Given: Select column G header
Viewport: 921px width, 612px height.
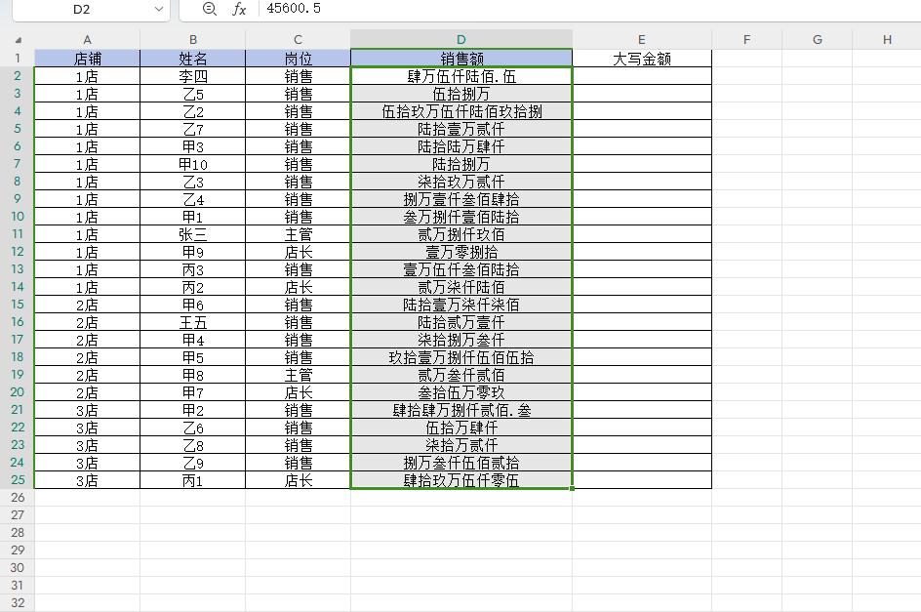Looking at the screenshot, I should click(817, 39).
